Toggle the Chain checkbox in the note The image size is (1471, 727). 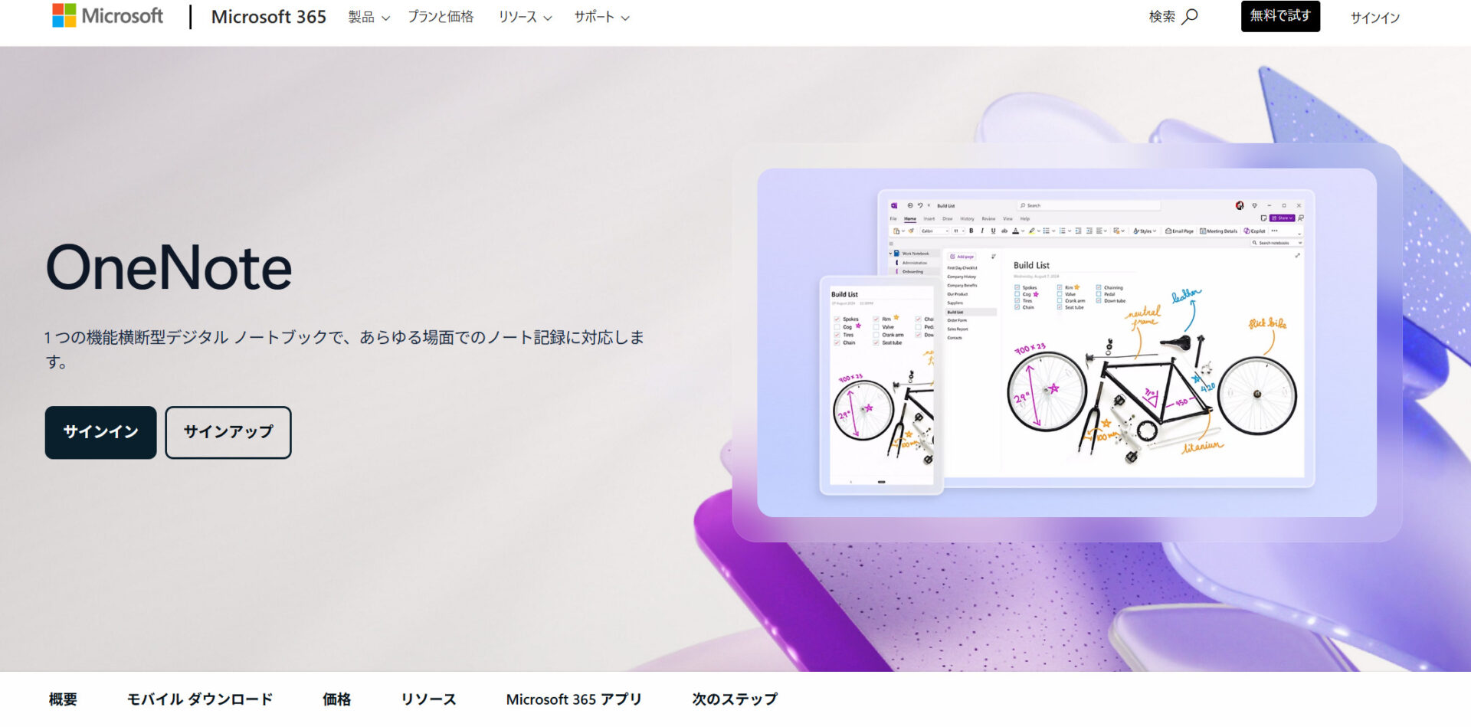pos(1017,307)
